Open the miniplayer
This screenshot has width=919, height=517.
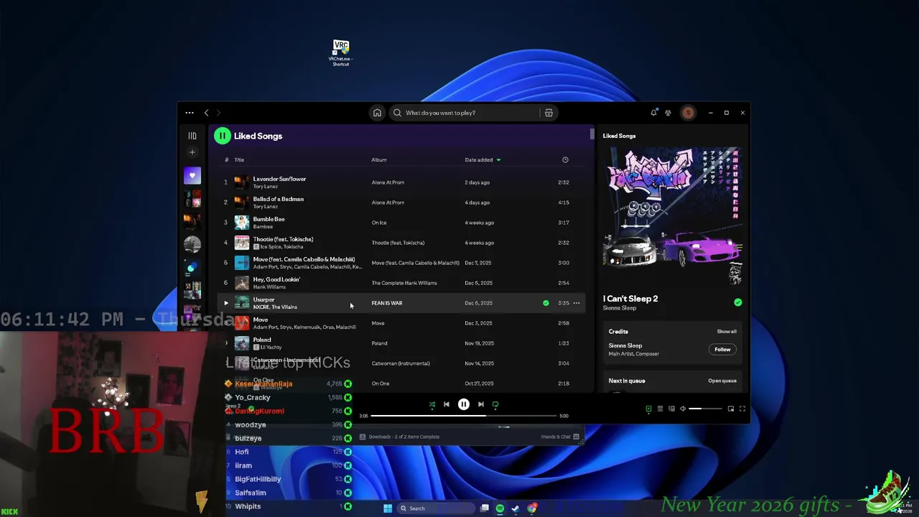coord(731,409)
